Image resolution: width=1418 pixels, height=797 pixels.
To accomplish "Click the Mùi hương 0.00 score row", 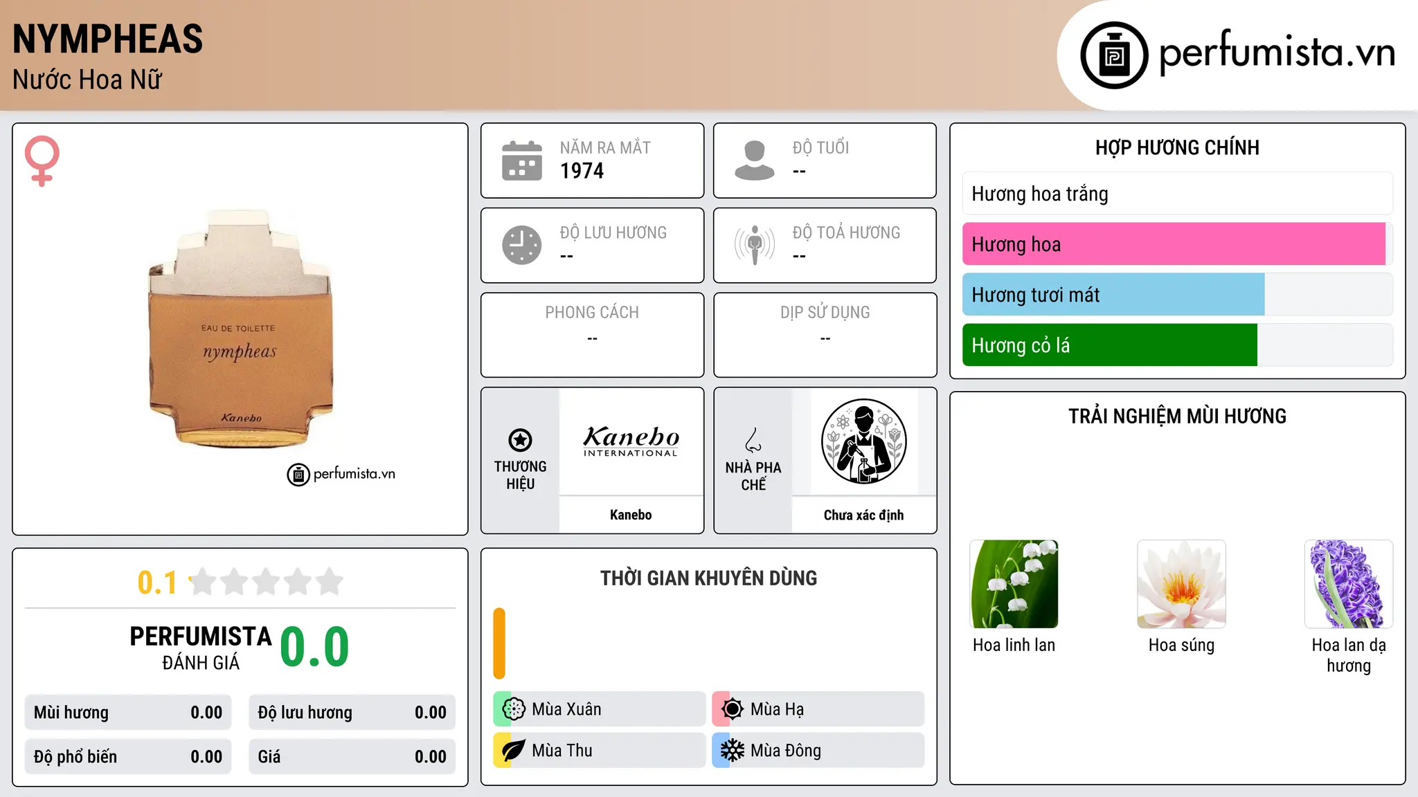I will [x=128, y=713].
